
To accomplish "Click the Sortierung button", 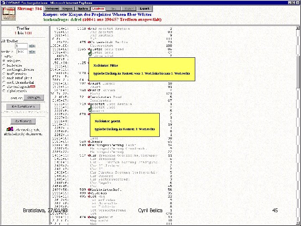I will tap(23, 121).
